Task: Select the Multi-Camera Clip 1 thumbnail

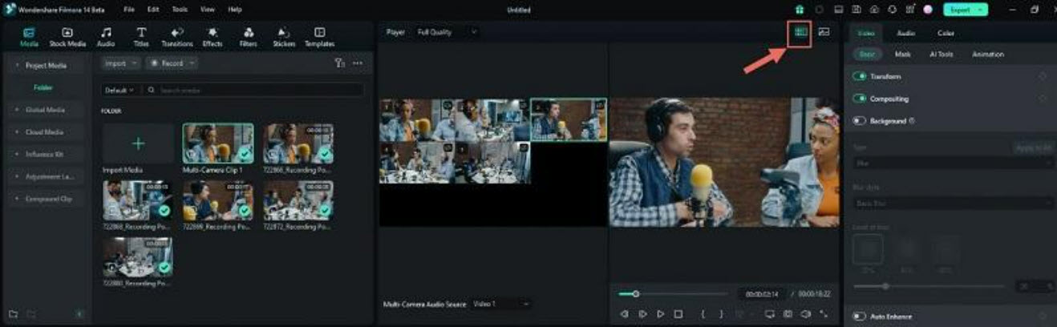Action: click(217, 143)
